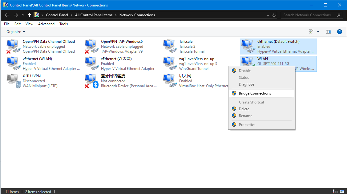
Task: Navigate to All Control Panel Items breadcrumb
Action: pos(94,15)
